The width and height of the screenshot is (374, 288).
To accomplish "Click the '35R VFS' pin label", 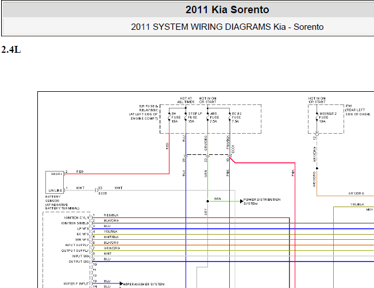I will coord(82,240).
